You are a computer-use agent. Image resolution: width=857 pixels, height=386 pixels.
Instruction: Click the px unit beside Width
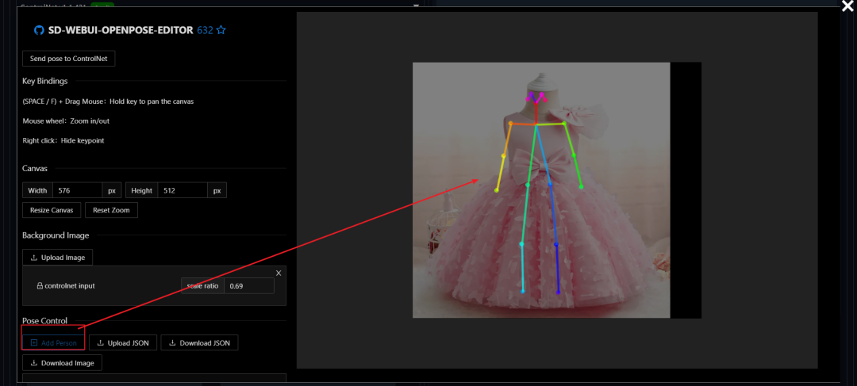112,190
